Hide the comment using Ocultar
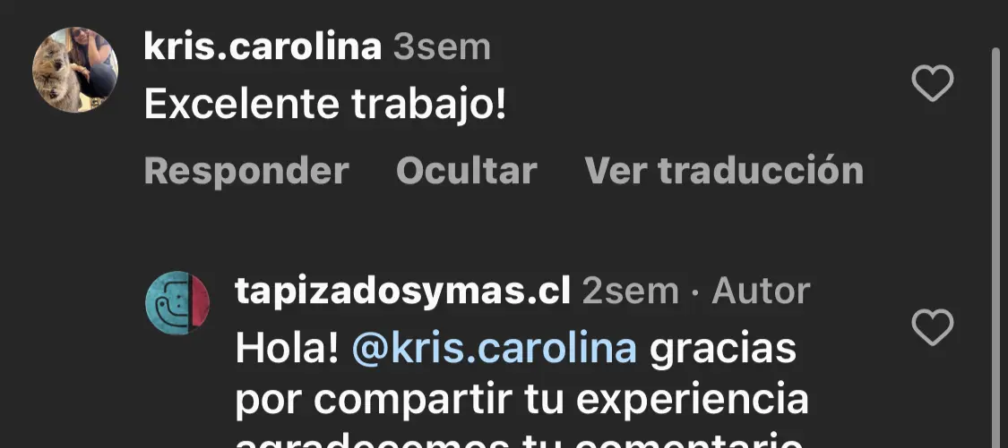Screen dimensions: 1008x448 467,172
